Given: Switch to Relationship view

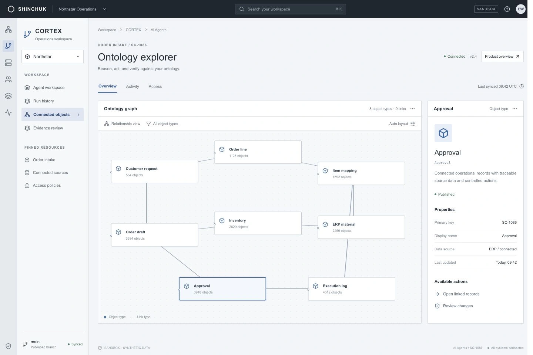Looking at the screenshot, I should pos(122,124).
